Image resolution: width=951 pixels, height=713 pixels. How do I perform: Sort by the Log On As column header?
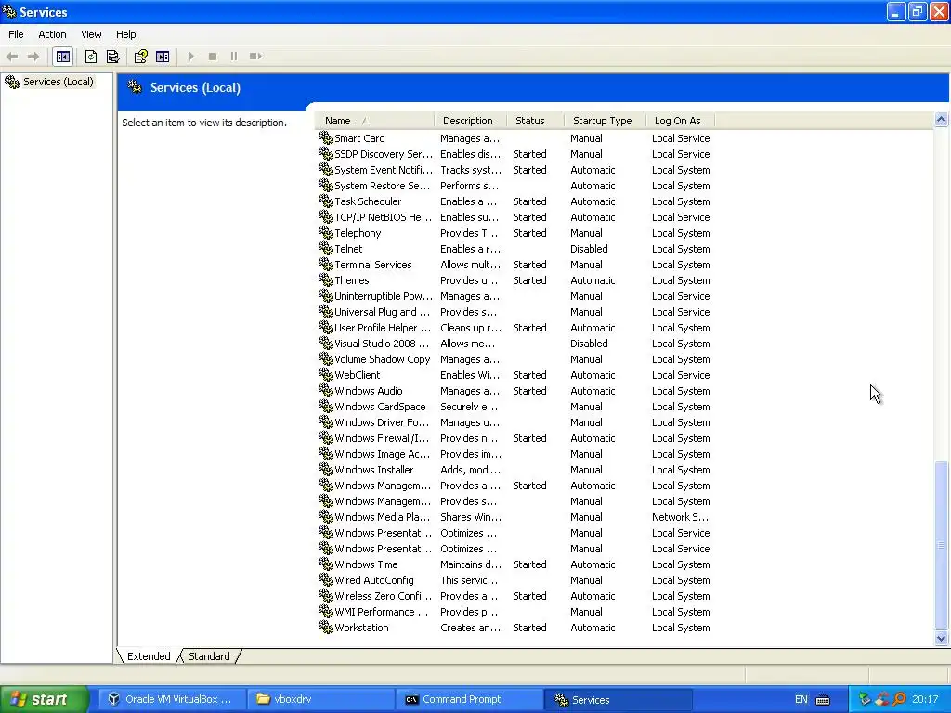[x=680, y=121]
